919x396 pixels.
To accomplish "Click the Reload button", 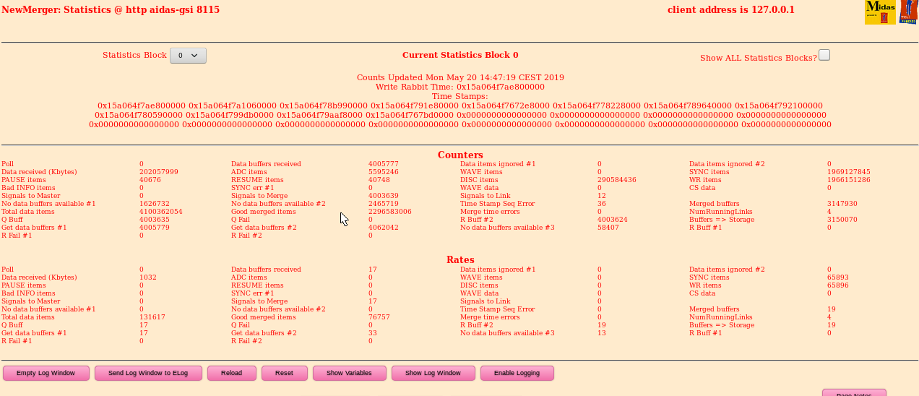I will (x=232, y=373).
